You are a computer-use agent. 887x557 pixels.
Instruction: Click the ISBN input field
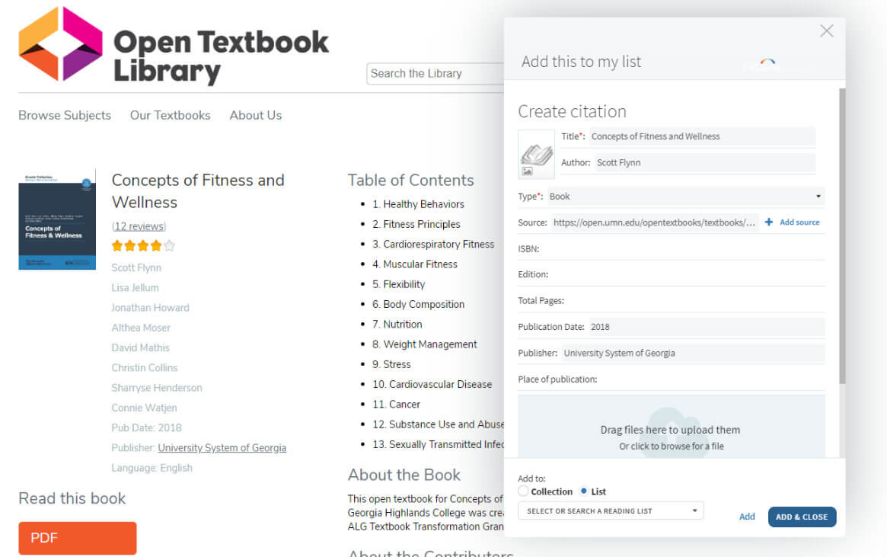click(x=685, y=248)
